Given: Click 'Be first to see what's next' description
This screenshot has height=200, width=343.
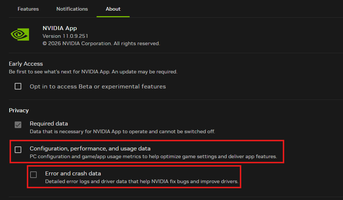Looking at the screenshot, I should click(93, 72).
